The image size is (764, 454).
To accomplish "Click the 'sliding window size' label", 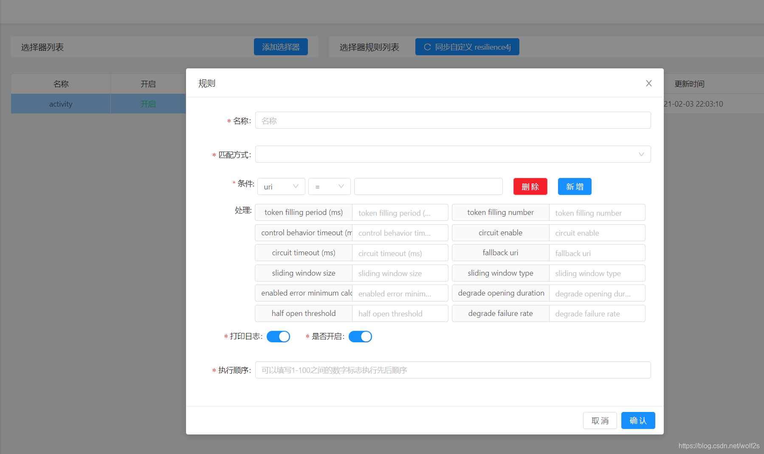I will tap(304, 273).
